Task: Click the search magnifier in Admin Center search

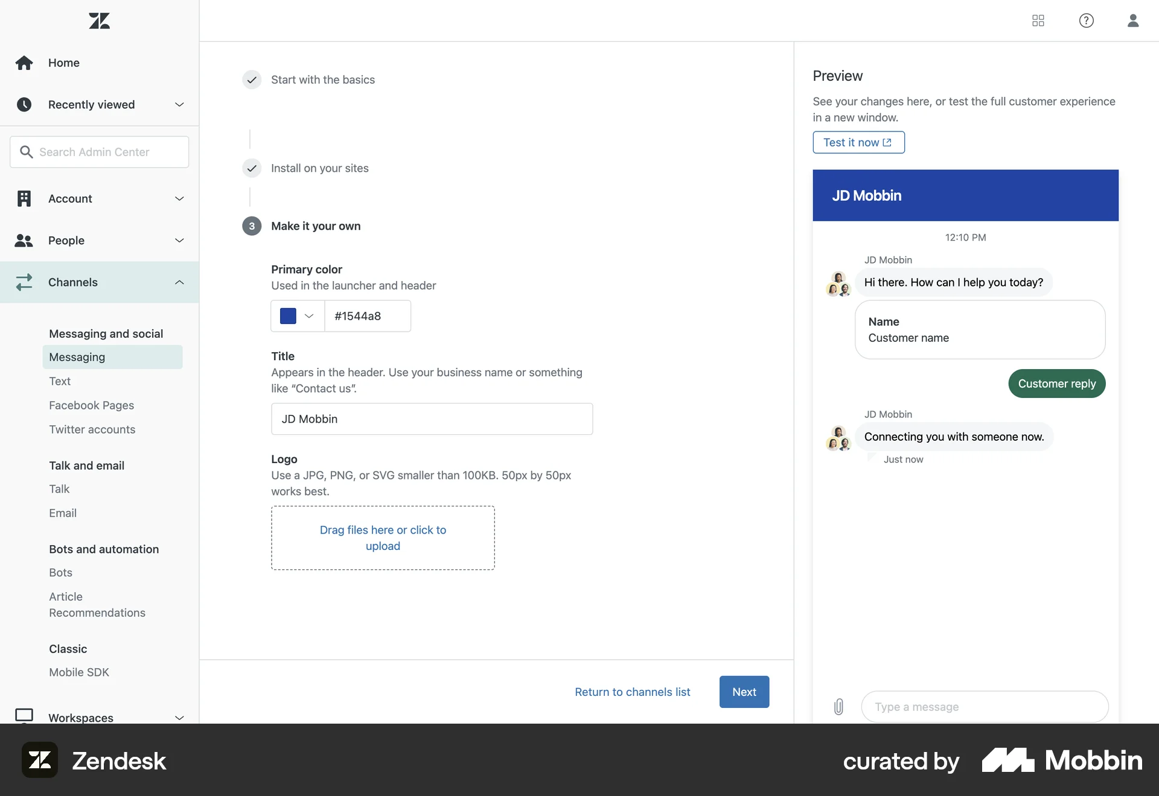Action: click(27, 152)
